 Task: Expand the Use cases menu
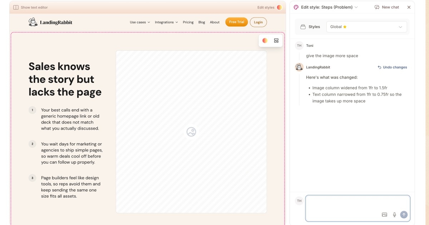point(140,22)
